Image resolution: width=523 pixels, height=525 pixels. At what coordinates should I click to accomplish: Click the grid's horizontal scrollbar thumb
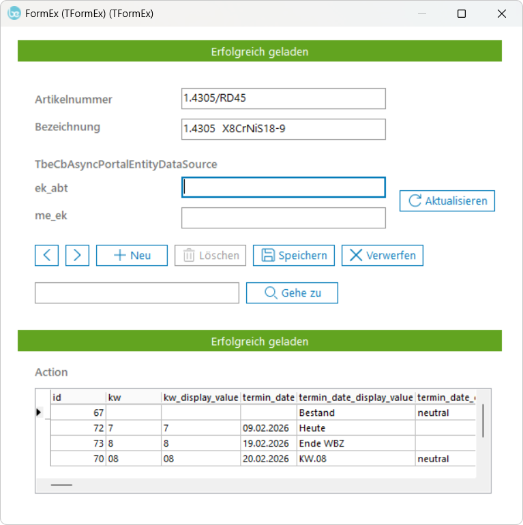(61, 485)
